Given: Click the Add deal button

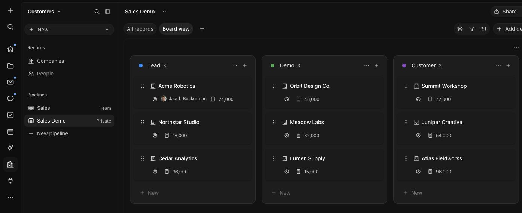Looking at the screenshot, I should [x=508, y=29].
